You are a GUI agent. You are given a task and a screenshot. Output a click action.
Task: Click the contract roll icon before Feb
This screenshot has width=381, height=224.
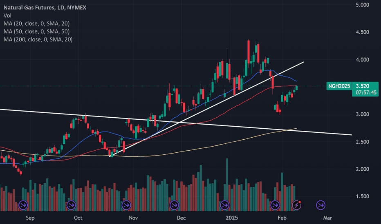[x=275, y=205]
